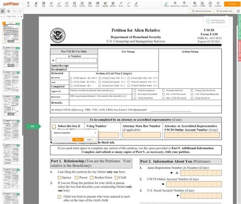241x204 pixels.
Task: Open the green vertical side tab
Action: [x=239, y=27]
